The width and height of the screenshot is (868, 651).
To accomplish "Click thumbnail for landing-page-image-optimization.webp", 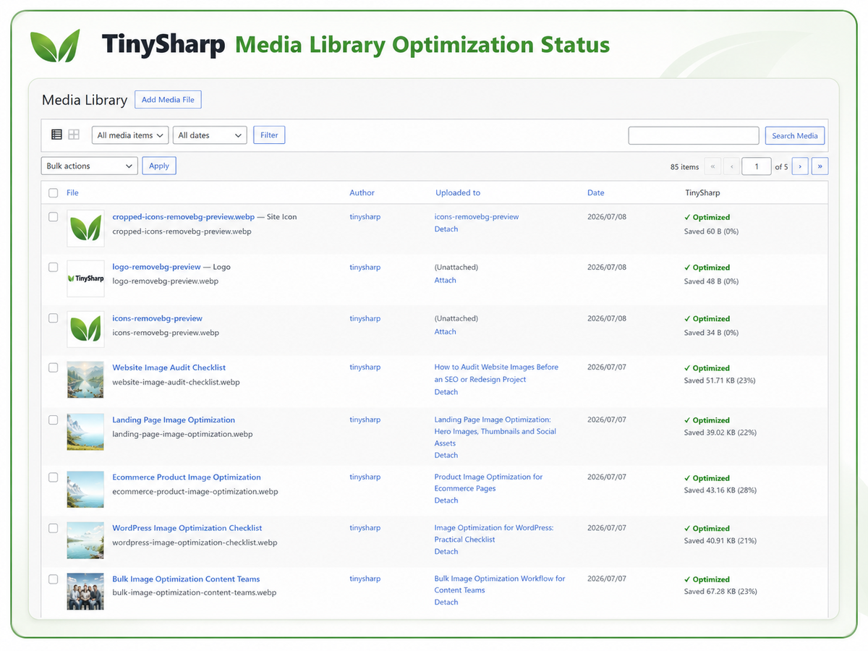I will coord(85,431).
